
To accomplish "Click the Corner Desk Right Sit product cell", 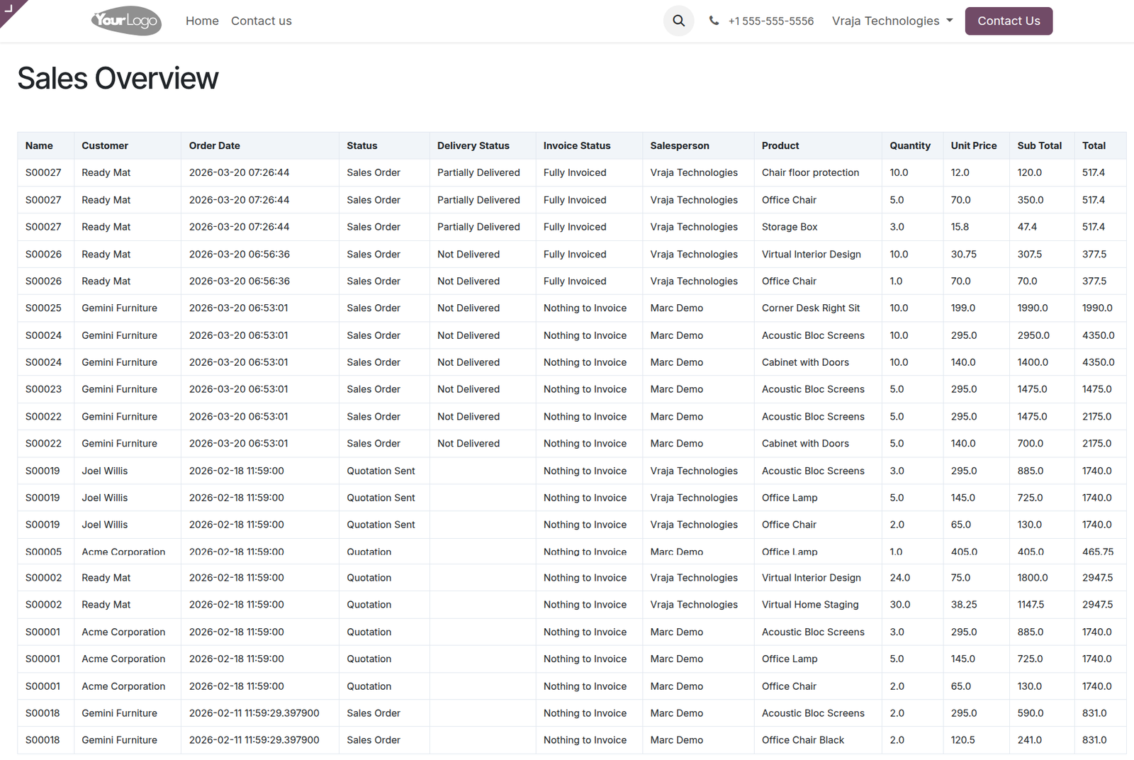I will pos(810,308).
